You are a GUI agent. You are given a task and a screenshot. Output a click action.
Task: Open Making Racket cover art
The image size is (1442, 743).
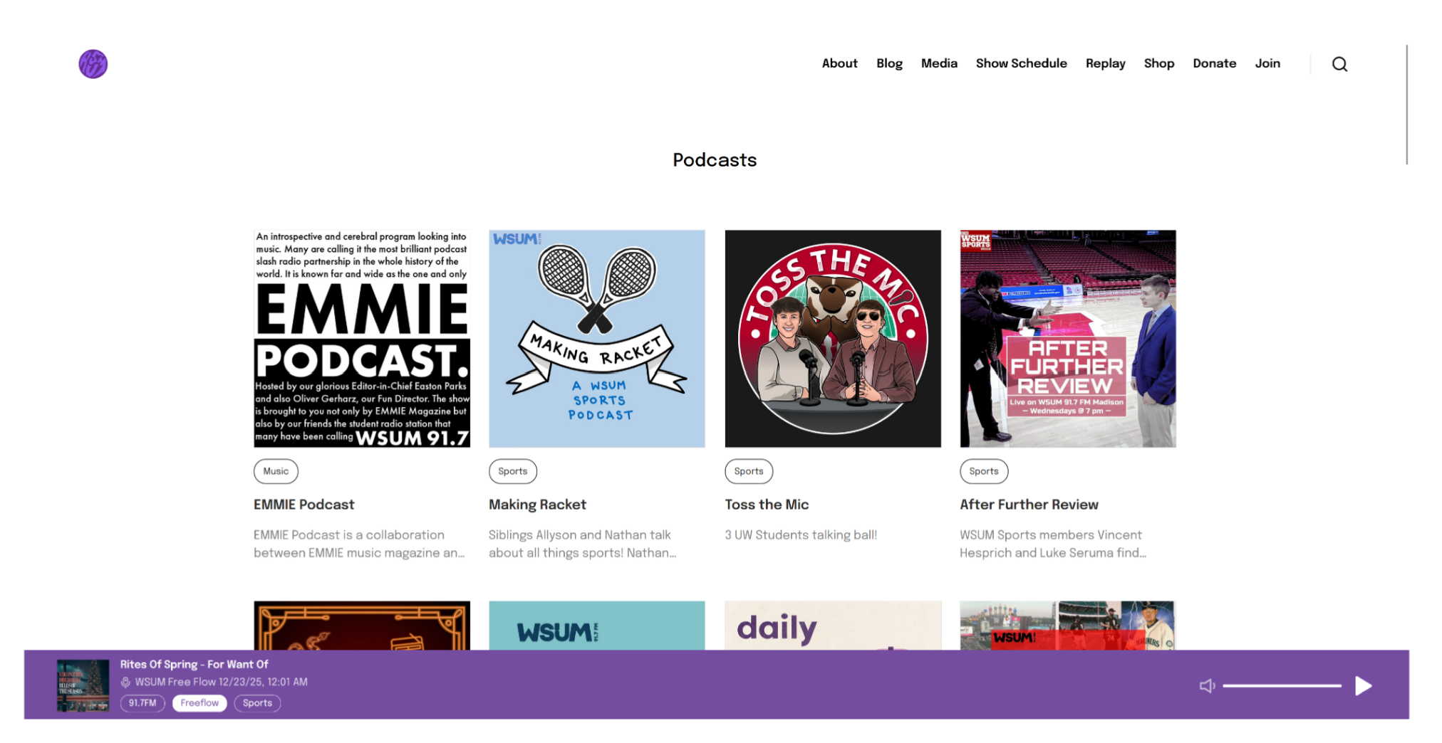point(597,339)
